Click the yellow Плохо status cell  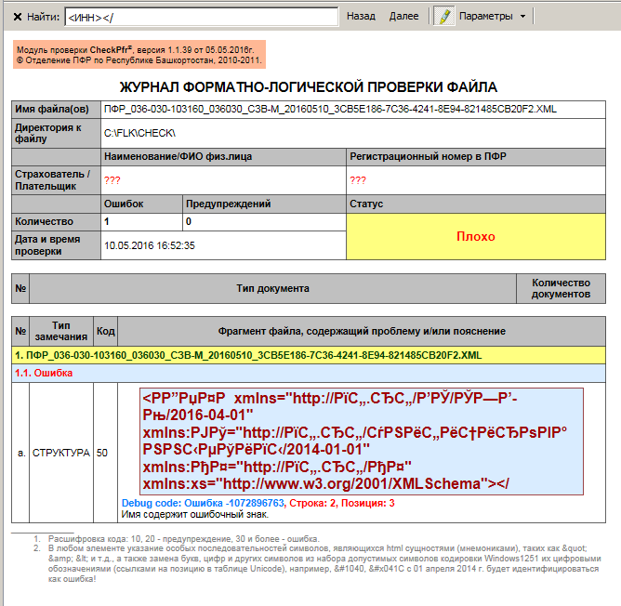click(475, 236)
